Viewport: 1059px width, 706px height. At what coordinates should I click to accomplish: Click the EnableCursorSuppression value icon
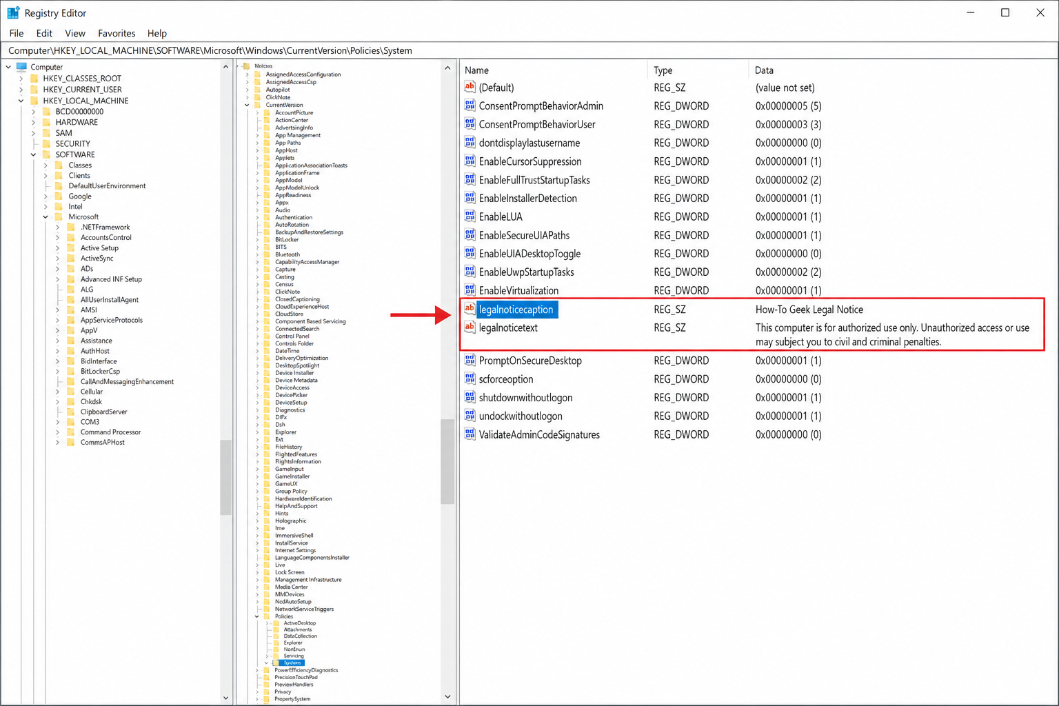pos(470,161)
